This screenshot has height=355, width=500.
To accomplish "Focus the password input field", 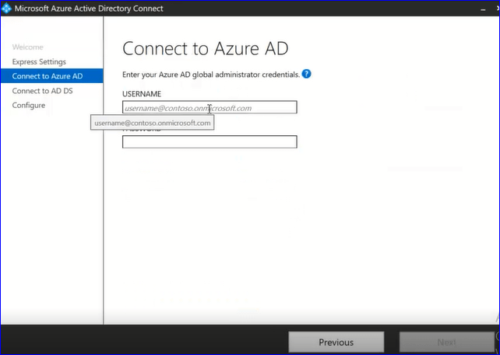I will [x=210, y=142].
